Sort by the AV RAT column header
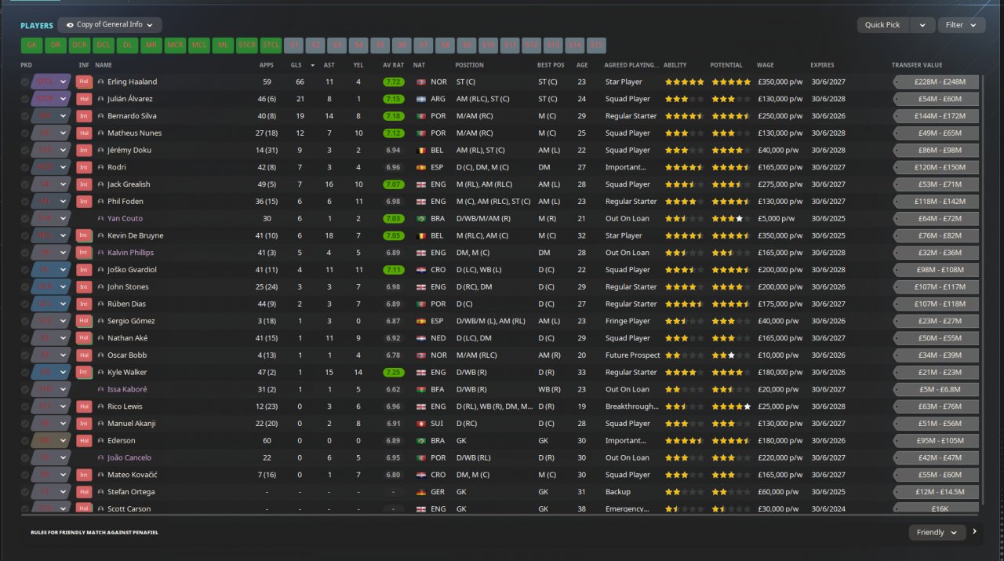Screen dimensions: 1004x561 tap(393, 65)
